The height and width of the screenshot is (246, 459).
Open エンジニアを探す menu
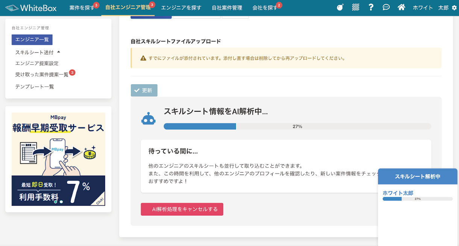pyautogui.click(x=181, y=8)
